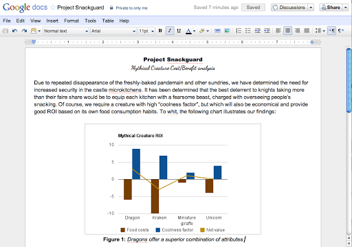Click the vertical scrollbar thumb
Image resolution: width=352 pixels, height=247 pixels.
click(x=349, y=80)
